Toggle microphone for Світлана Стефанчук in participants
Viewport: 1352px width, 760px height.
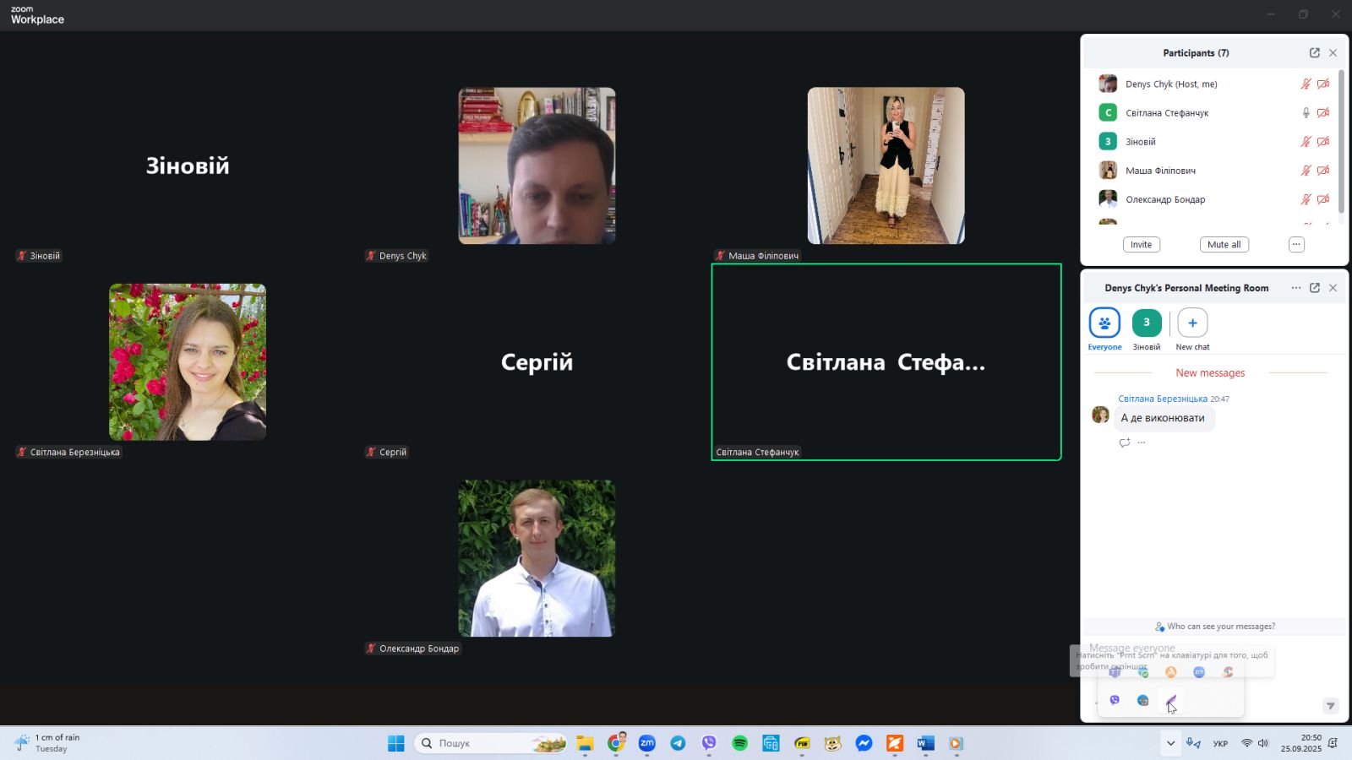(1306, 113)
